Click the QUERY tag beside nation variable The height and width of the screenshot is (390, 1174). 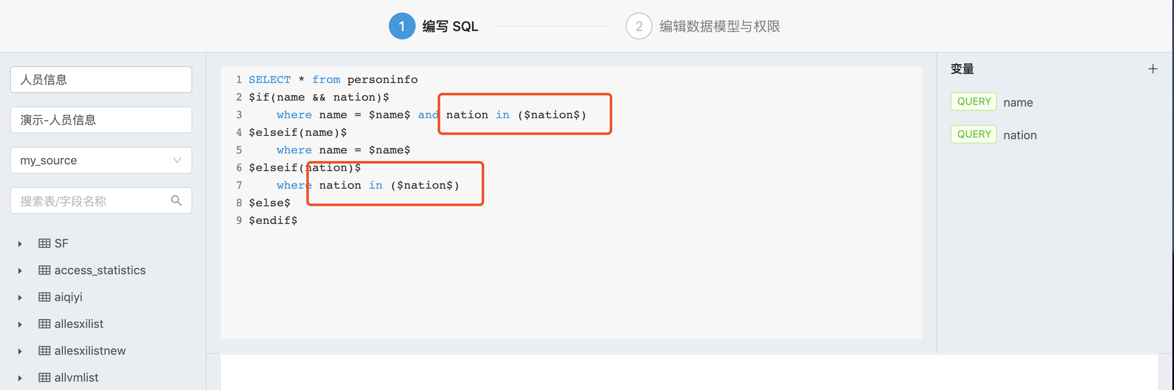tap(973, 134)
